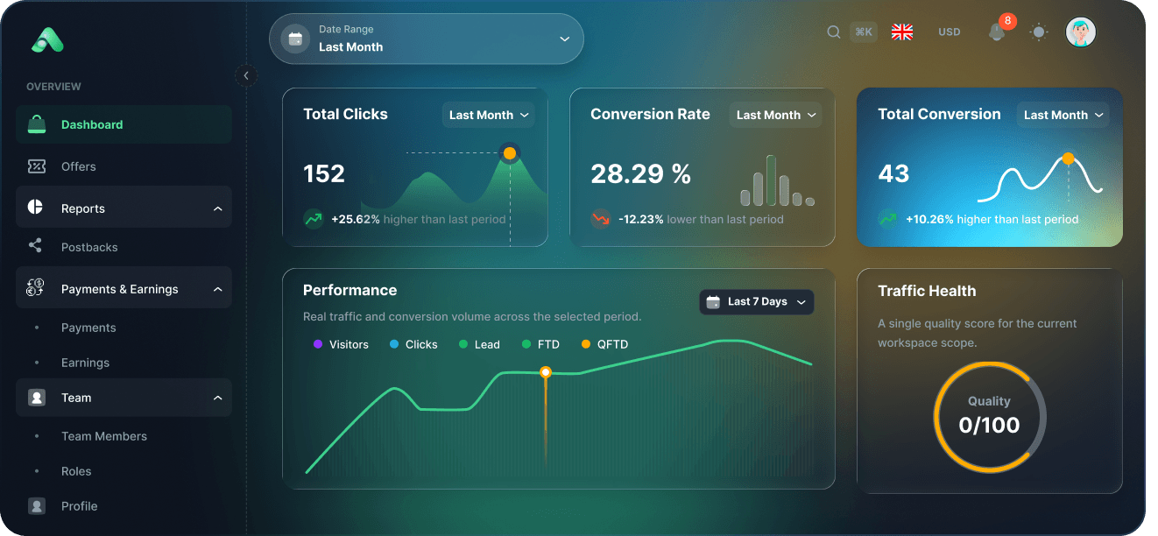Open the Earnings link
The image size is (1158, 536).
pyautogui.click(x=85, y=363)
